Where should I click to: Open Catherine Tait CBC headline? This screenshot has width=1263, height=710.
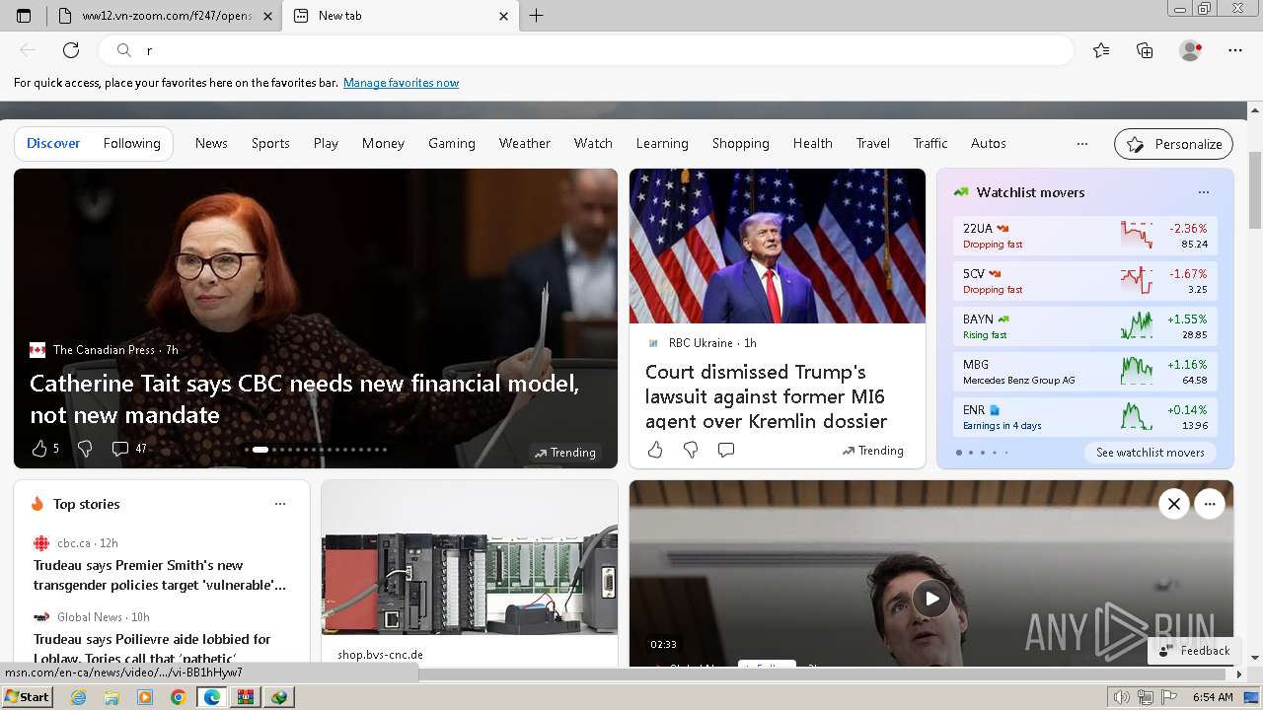pyautogui.click(x=304, y=399)
